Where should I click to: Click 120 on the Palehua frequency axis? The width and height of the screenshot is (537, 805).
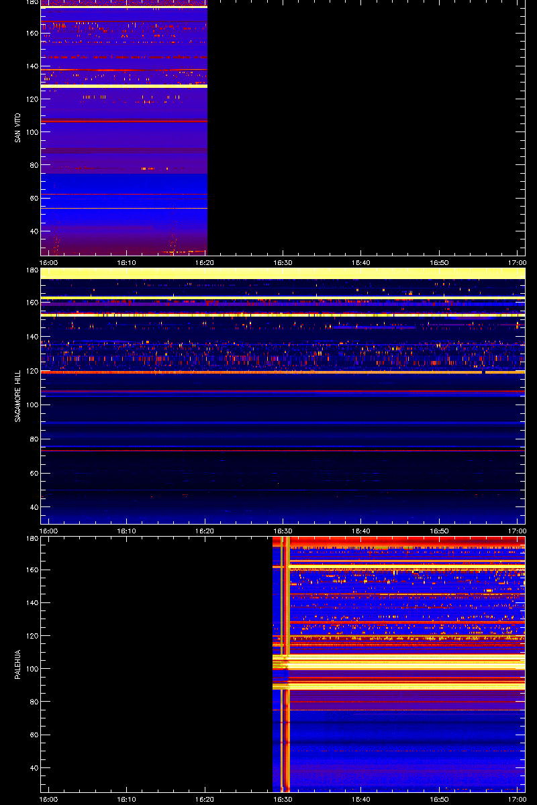[32, 636]
